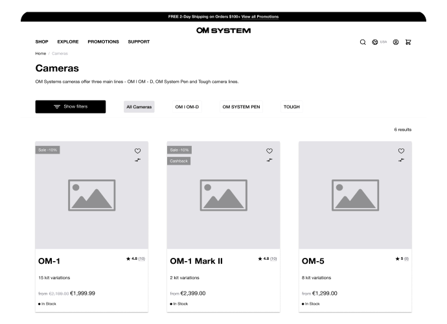Open the EXPLORE menu
447x324 pixels.
(x=68, y=41)
